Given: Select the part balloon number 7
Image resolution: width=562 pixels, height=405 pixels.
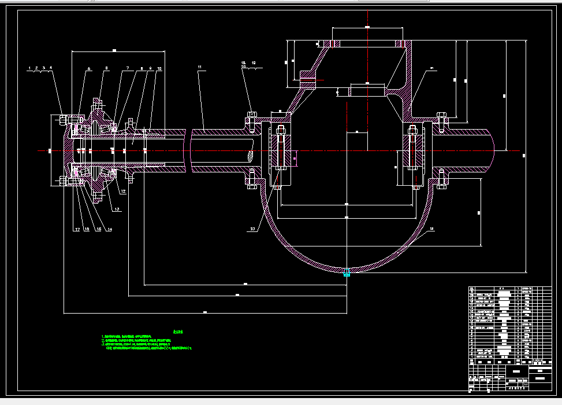Looking at the screenshot, I should click(128, 68).
